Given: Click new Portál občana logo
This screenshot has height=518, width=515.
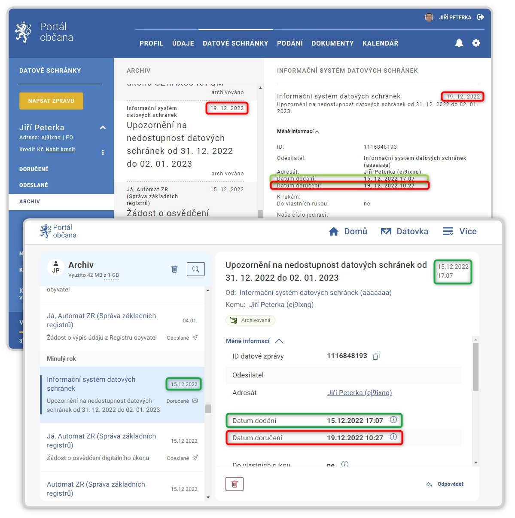Looking at the screenshot, I should pyautogui.click(x=58, y=231).
